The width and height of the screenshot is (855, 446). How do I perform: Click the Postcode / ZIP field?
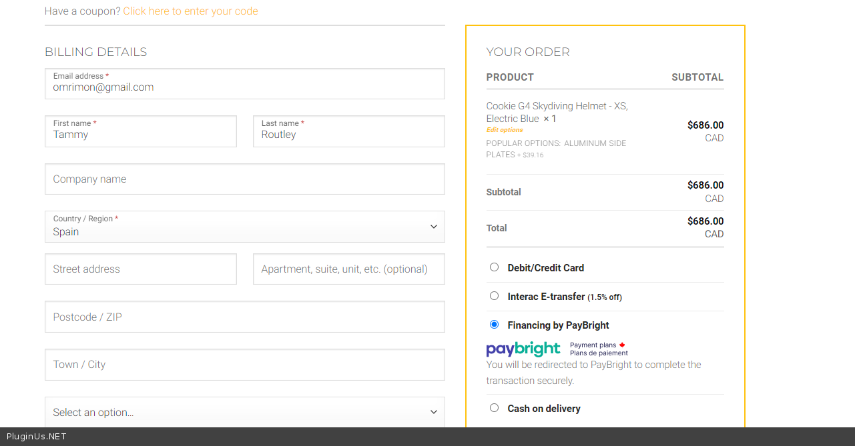click(x=244, y=317)
